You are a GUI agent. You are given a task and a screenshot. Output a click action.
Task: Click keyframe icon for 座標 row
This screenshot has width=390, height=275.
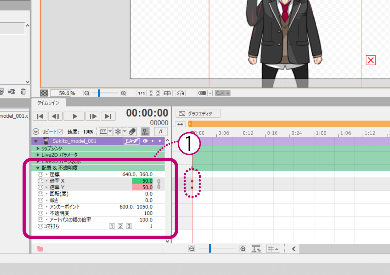click(40, 174)
